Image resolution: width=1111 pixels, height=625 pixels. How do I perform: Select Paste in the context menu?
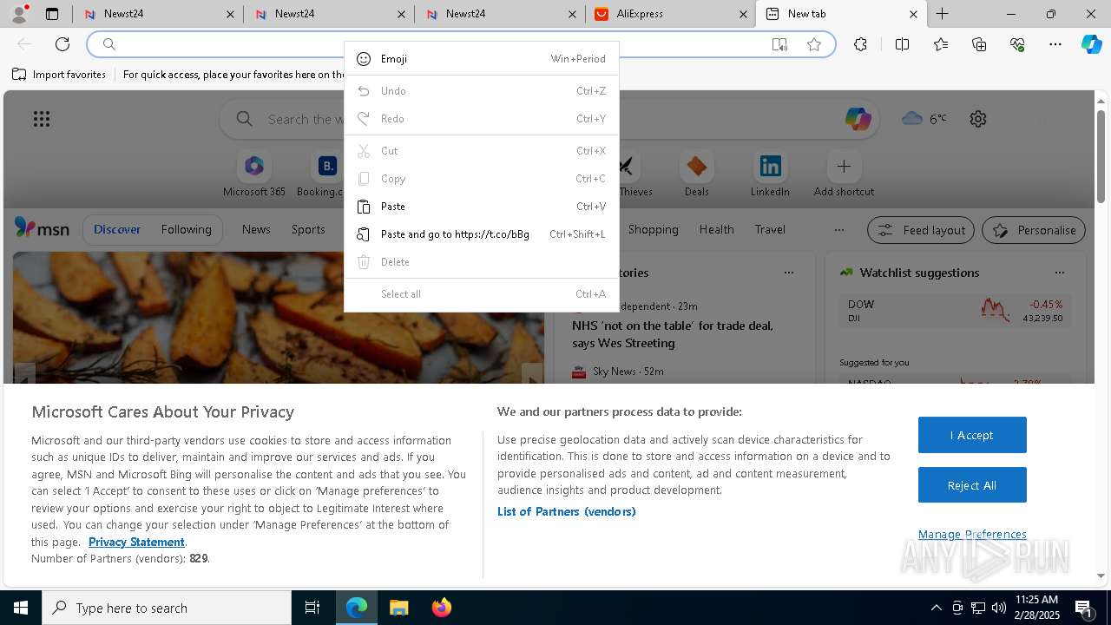pyautogui.click(x=482, y=207)
